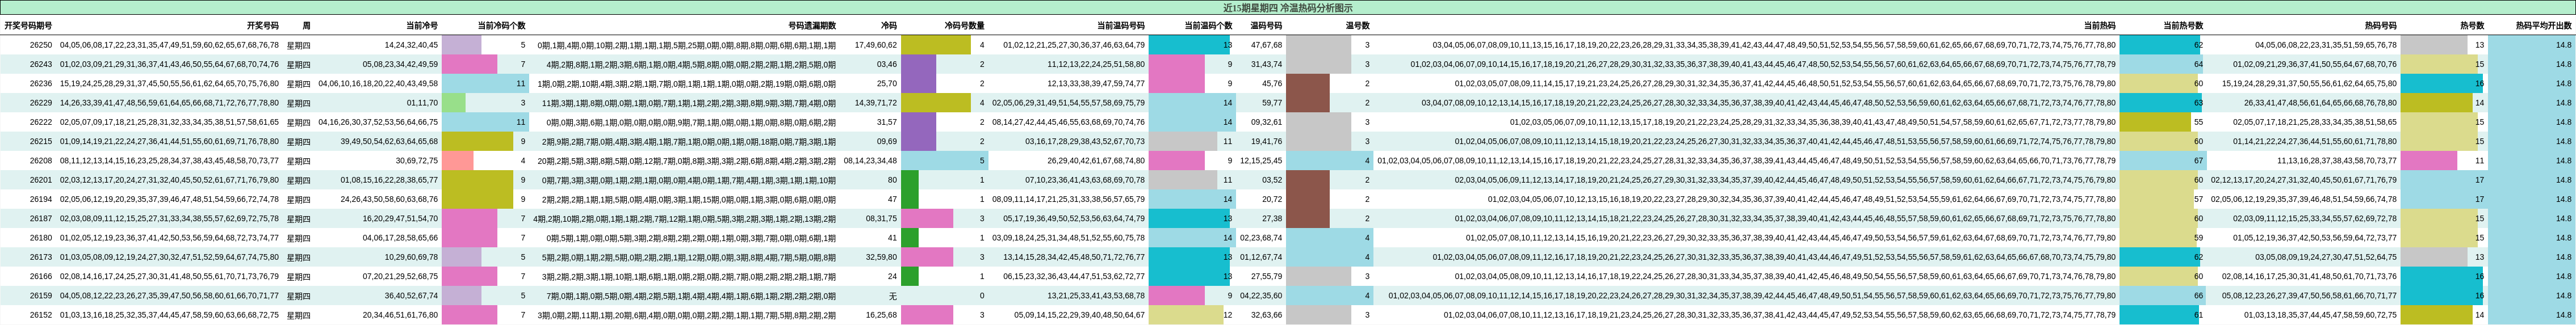Select issue number 26152
Screen dimensions: 2576x325
[41, 314]
